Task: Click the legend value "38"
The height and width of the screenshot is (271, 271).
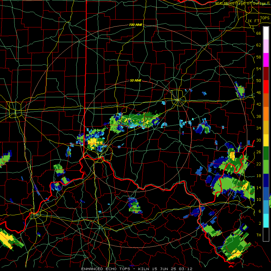Action: 259,116
